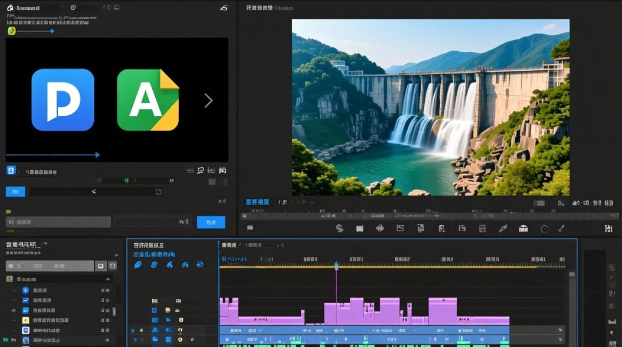Screen dimensions: 622x347
Task: Select the project list row with the blue circle icon
Action: 65,290
